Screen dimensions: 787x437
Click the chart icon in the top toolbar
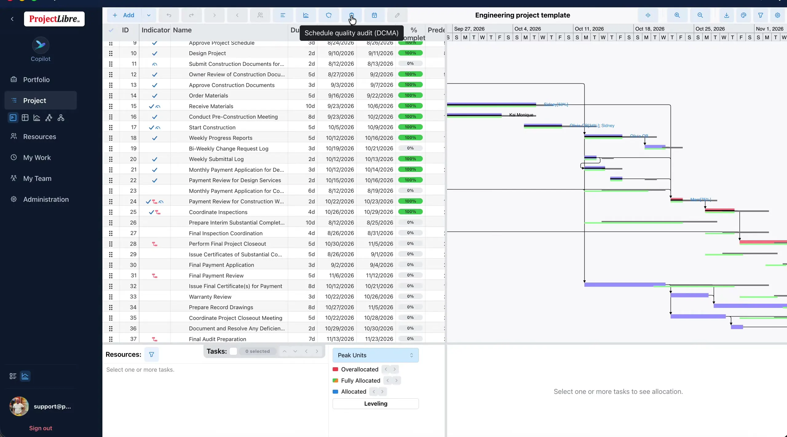306,15
